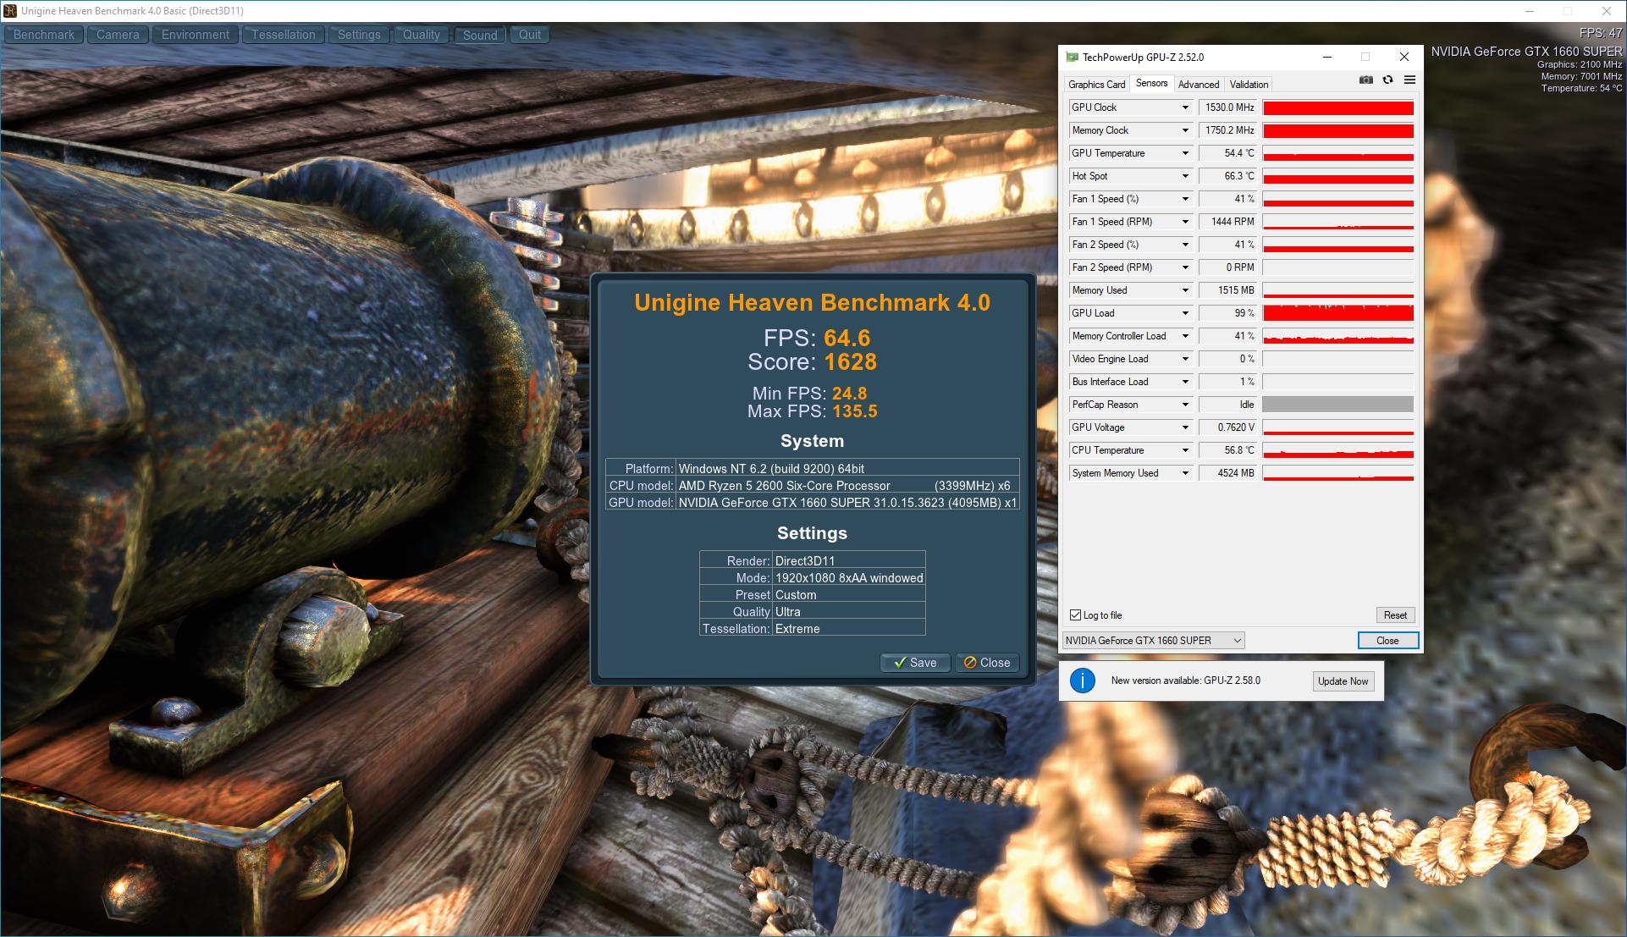Save the benchmark results
This screenshot has height=937, width=1627.
coord(915,663)
